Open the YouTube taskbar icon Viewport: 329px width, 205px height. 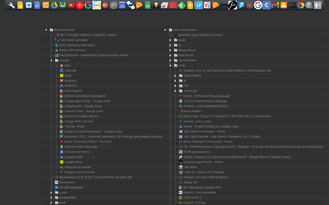71,5
